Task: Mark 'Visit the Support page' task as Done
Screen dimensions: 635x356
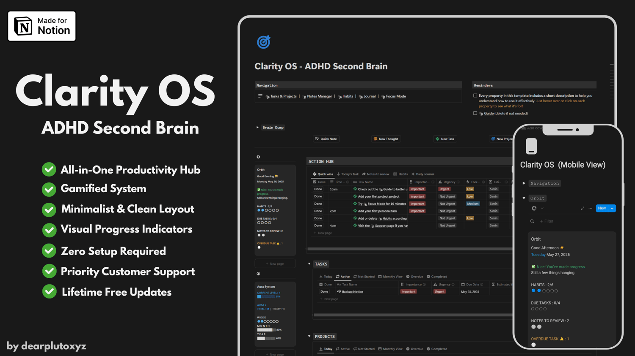Action: click(318, 226)
